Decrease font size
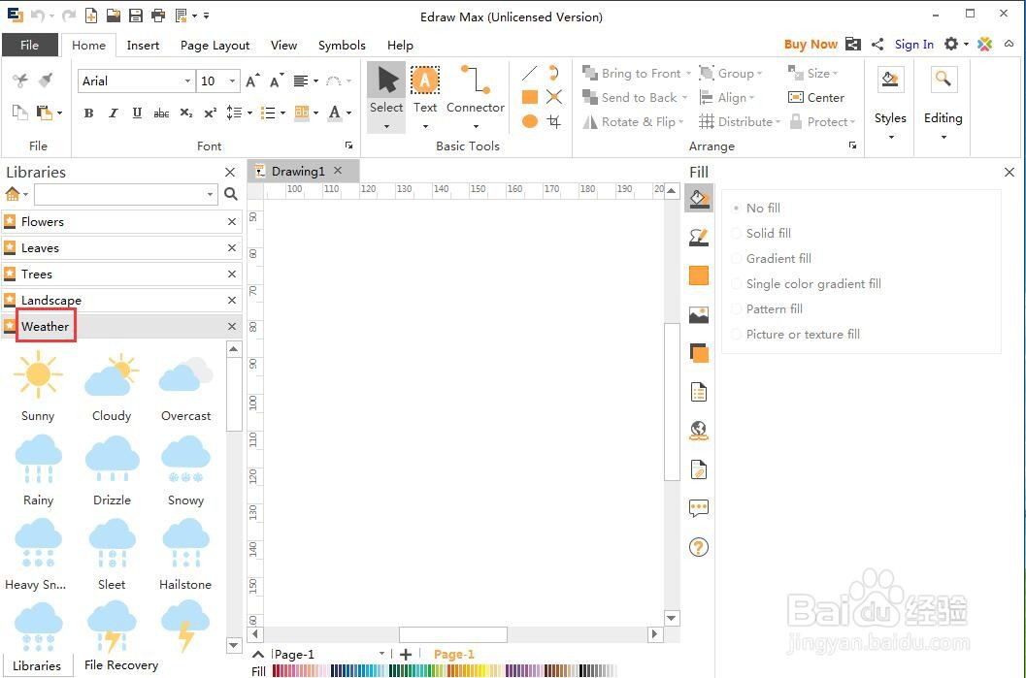 coord(277,81)
